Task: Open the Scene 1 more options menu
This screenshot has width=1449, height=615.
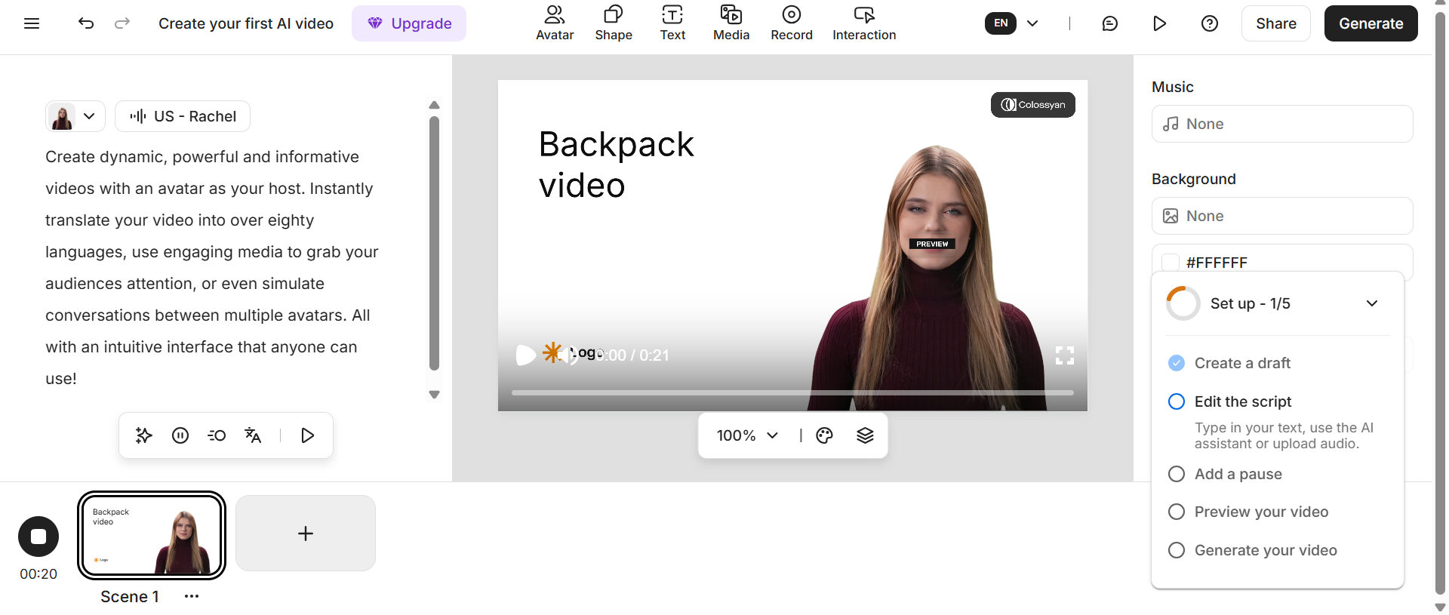Action: 192,596
